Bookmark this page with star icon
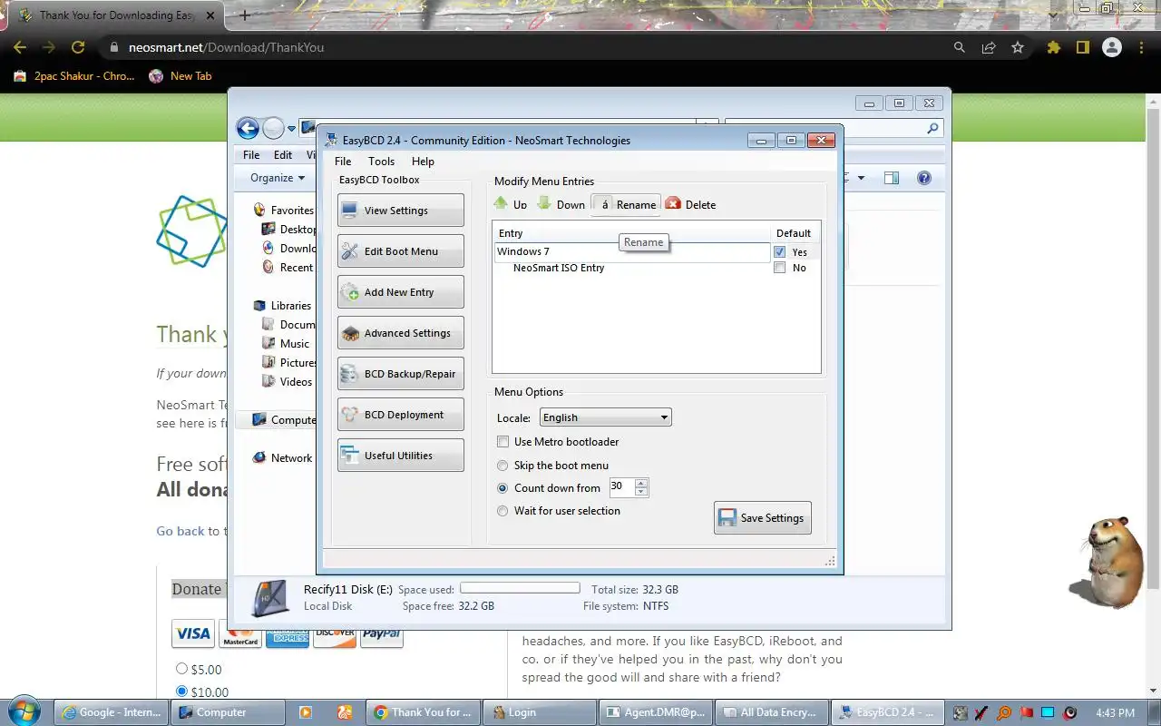The image size is (1161, 726). (x=1018, y=47)
